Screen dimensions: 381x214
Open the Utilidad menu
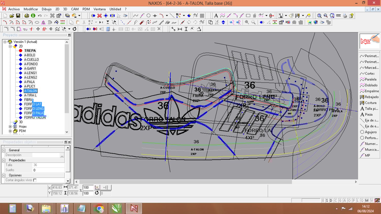(x=115, y=9)
